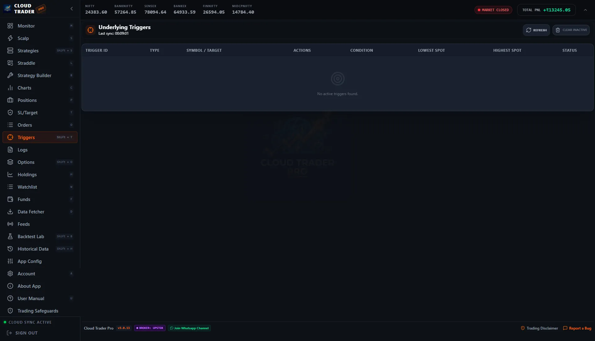Click the Lowest Spot column header

pos(431,50)
